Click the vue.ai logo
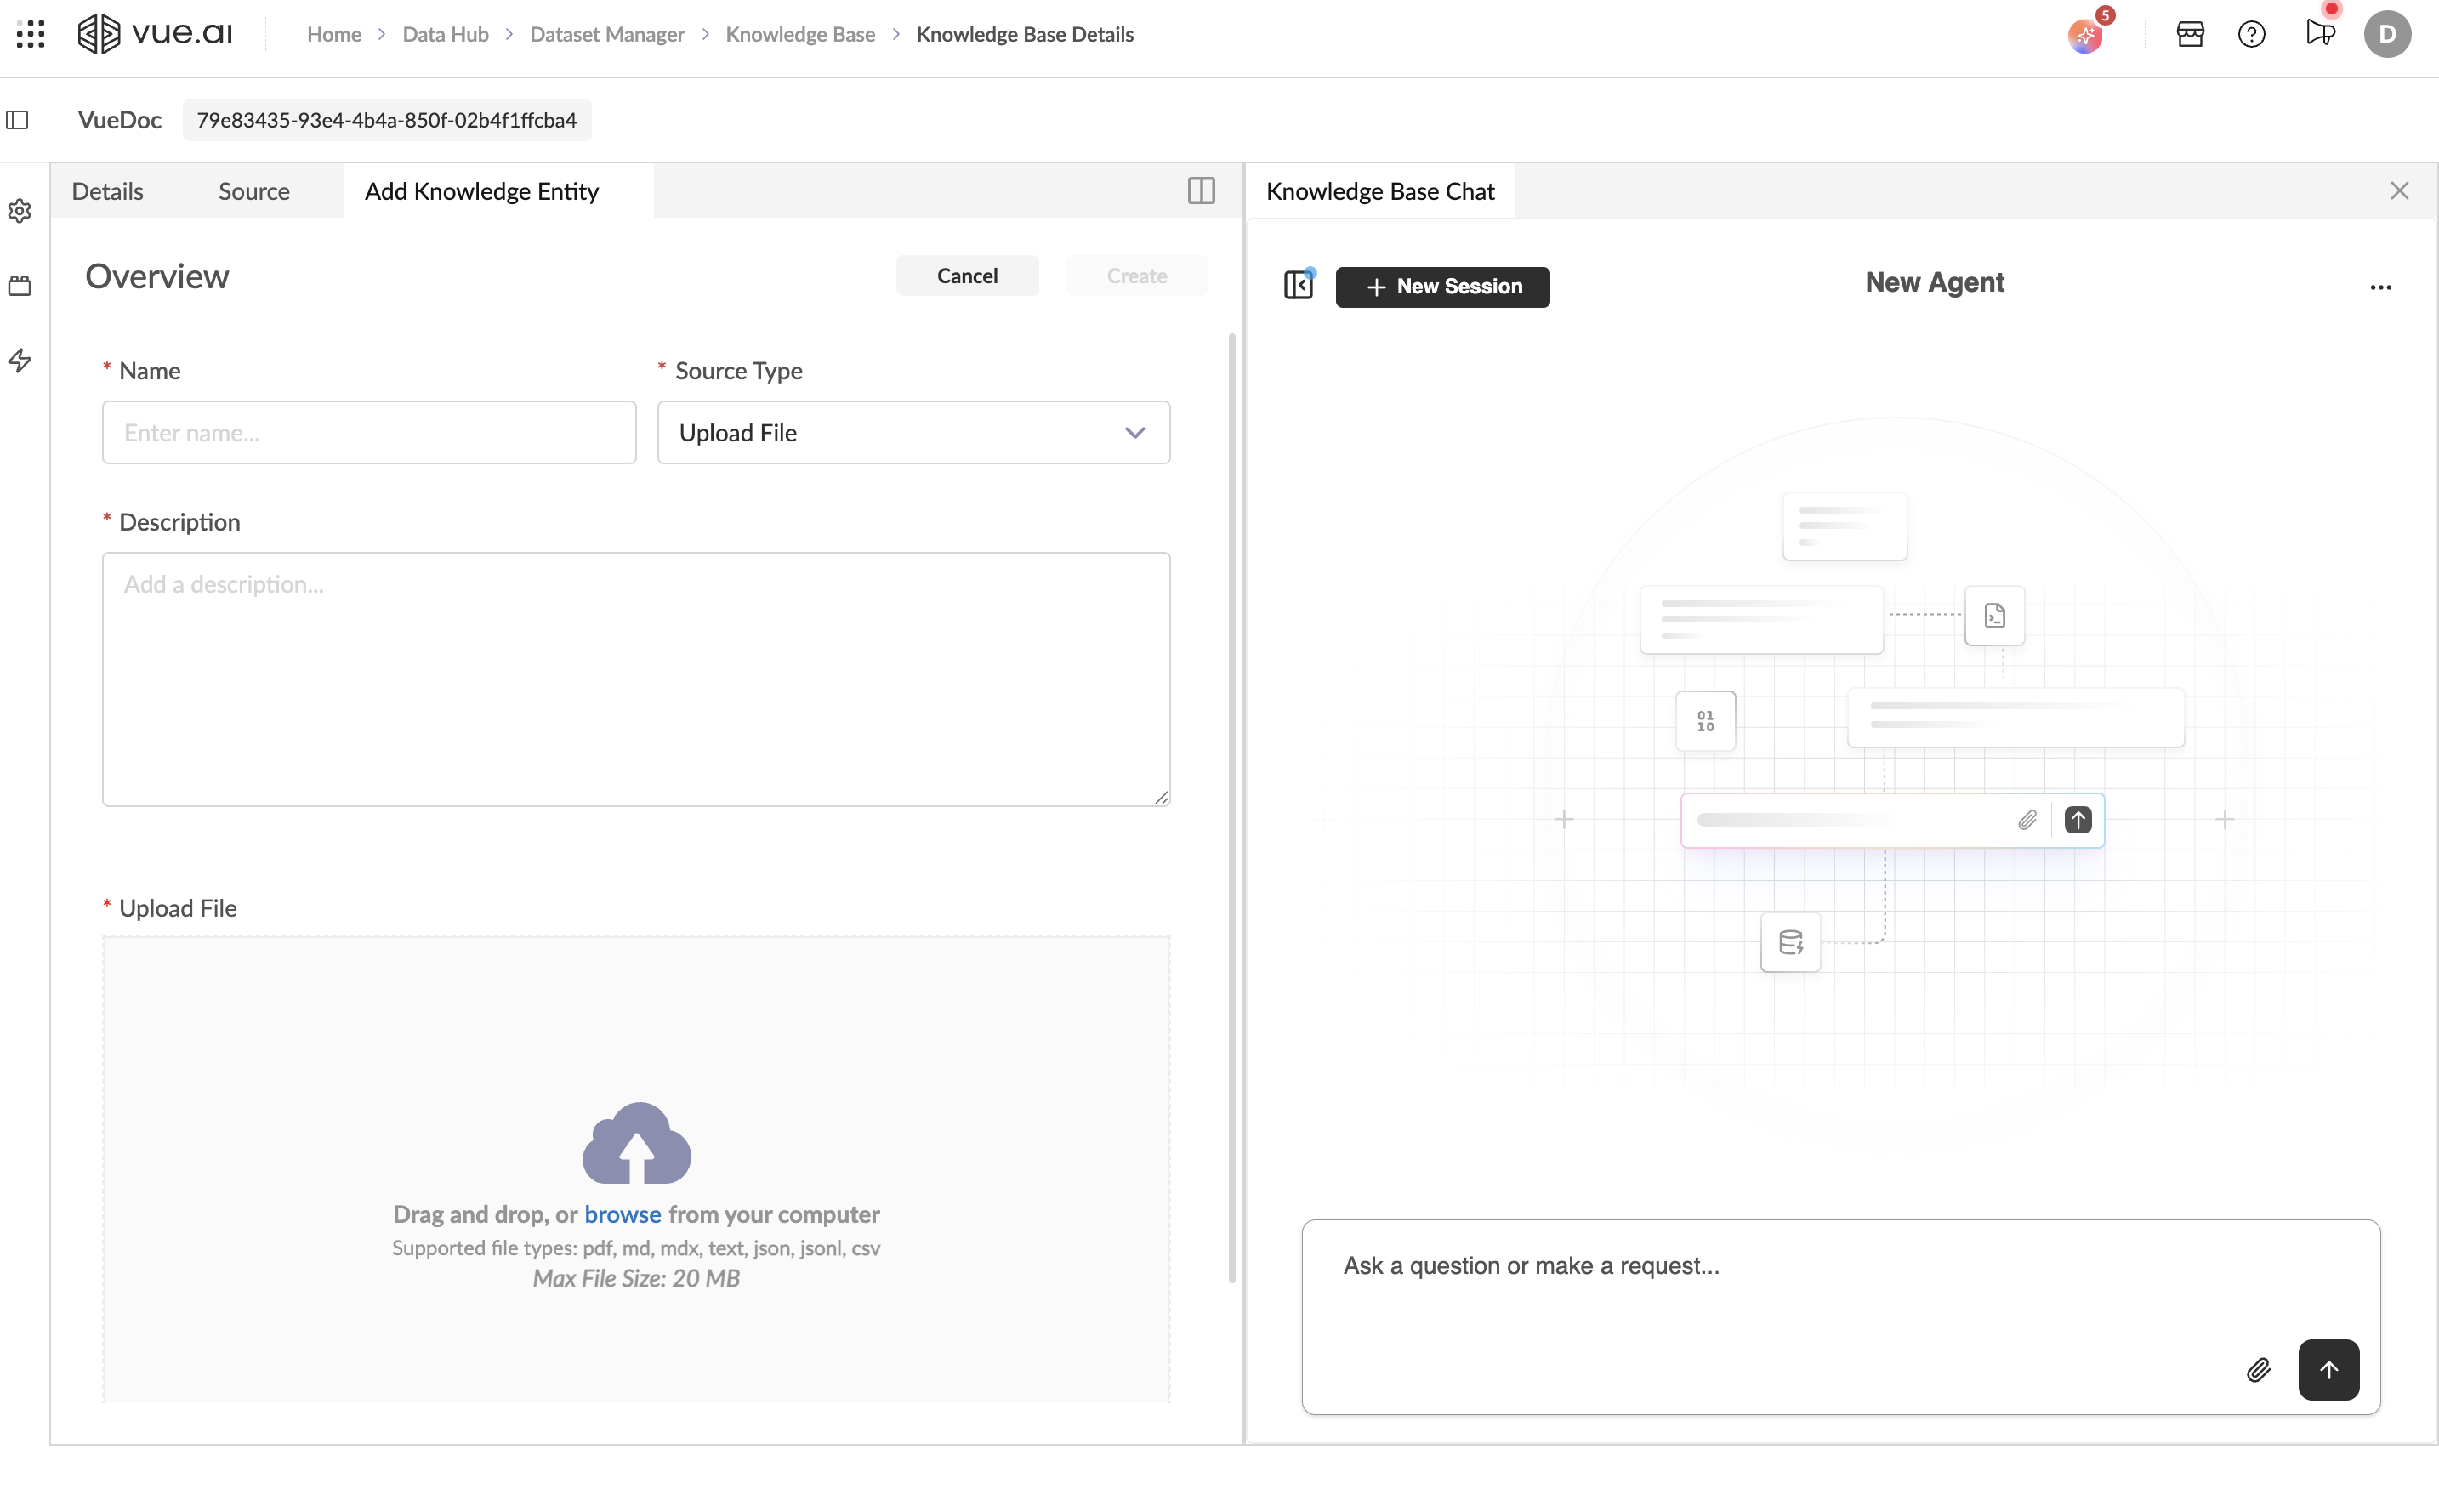This screenshot has height=1512, width=2439. click(x=155, y=34)
